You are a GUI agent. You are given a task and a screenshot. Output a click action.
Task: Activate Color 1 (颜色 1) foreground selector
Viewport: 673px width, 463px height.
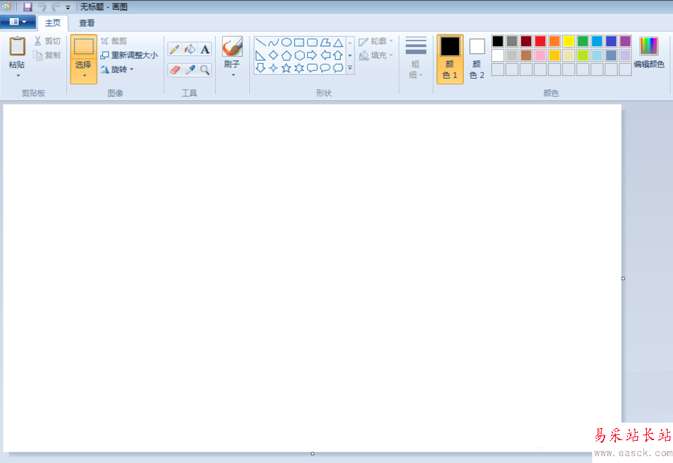click(450, 59)
